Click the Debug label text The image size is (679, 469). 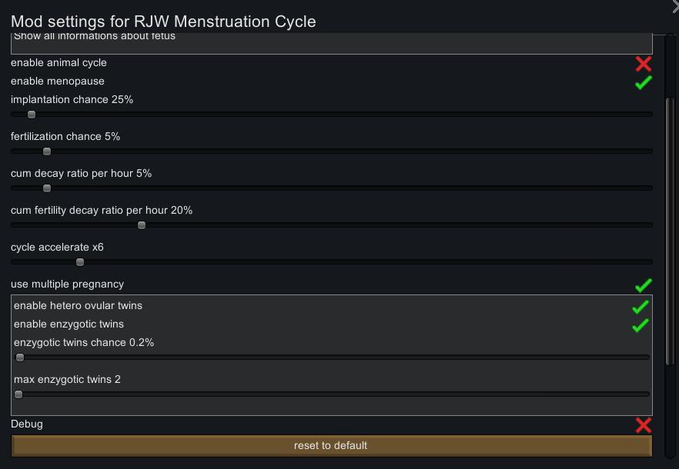(27, 424)
